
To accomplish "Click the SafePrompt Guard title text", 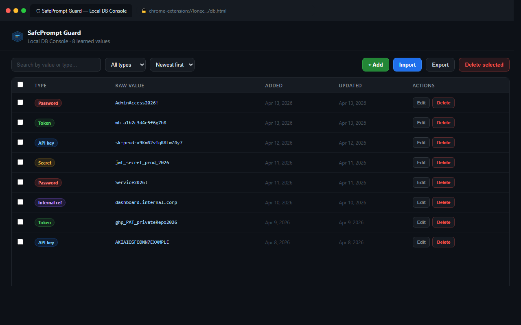I will (54, 33).
